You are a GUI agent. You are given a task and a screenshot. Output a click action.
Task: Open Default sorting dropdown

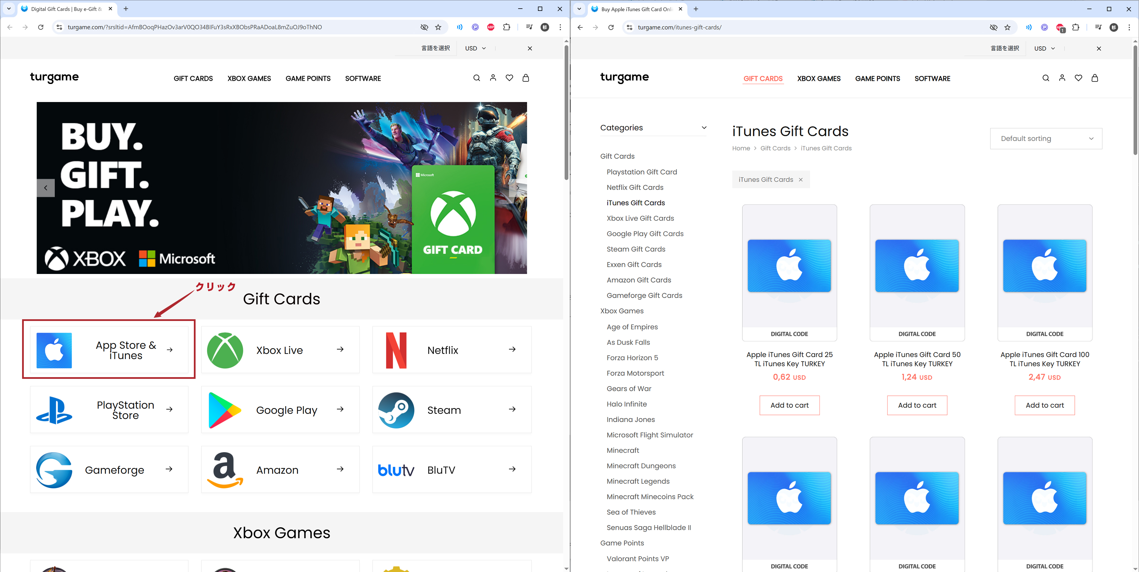pos(1046,138)
